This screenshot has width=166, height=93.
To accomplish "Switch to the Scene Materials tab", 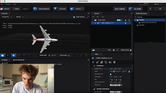I will pos(19,60).
